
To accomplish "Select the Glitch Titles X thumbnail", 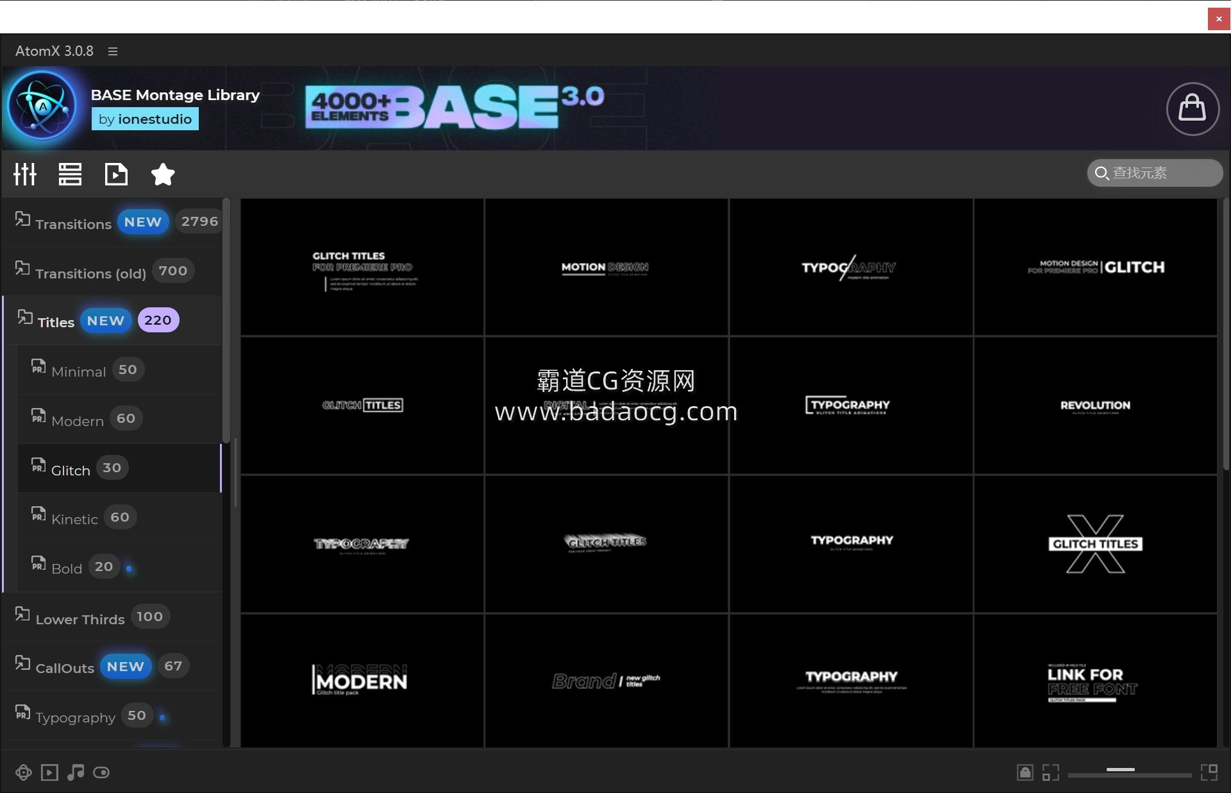I will (1095, 544).
